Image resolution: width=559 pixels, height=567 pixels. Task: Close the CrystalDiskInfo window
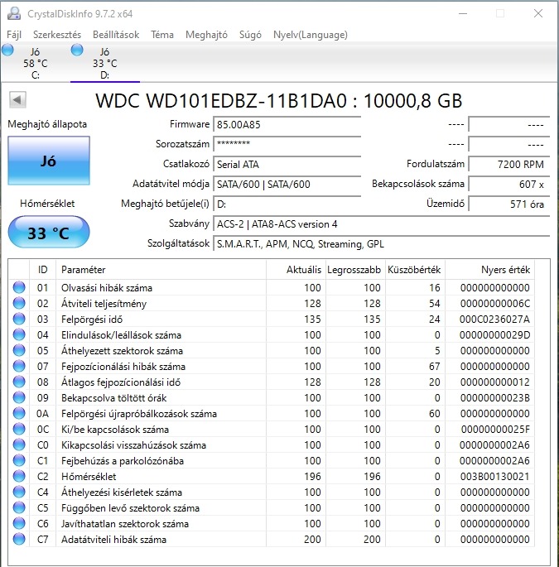click(x=538, y=14)
